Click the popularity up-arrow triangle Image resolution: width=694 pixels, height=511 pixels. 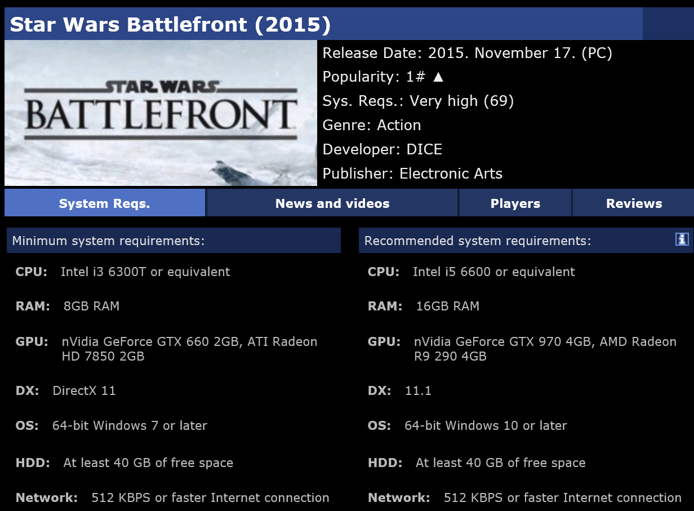[438, 77]
